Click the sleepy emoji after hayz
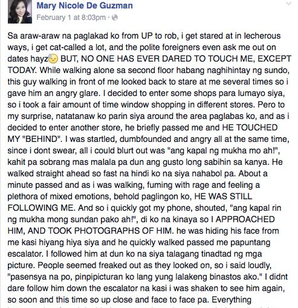 click(x=53, y=59)
